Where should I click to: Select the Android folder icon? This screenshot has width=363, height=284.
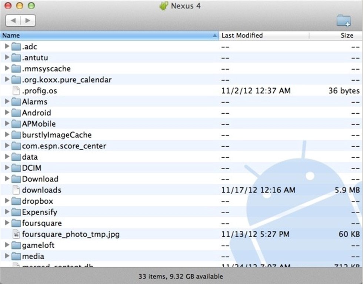[16, 113]
